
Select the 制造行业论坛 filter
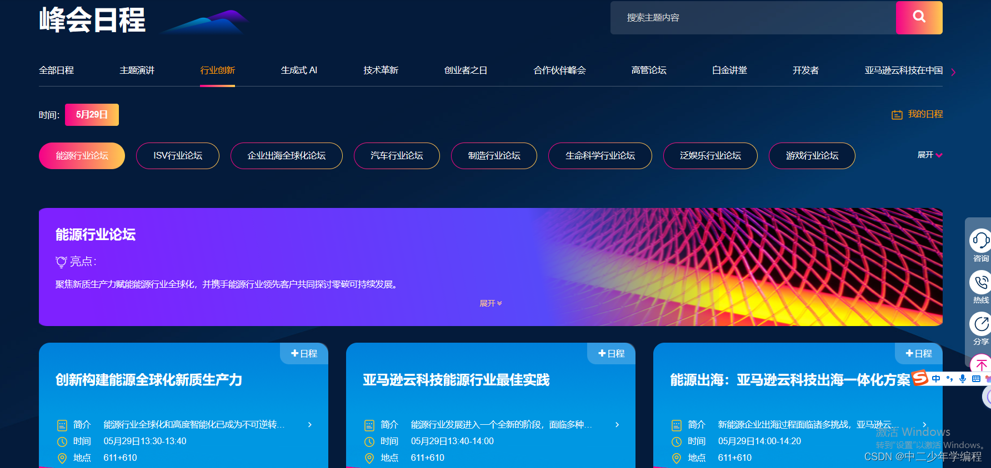[494, 156]
